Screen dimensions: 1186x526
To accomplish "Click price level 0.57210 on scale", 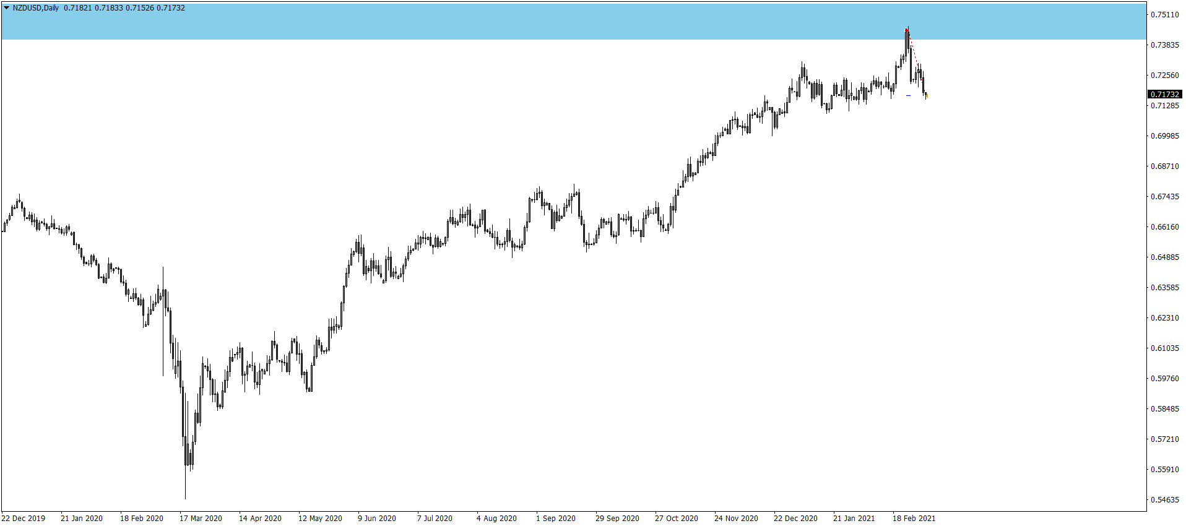I will click(1164, 439).
